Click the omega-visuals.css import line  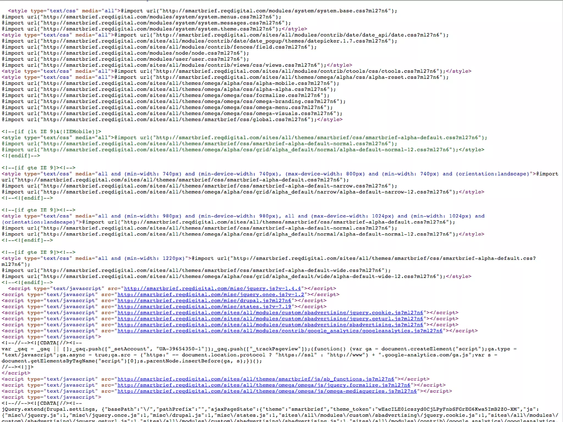(x=172, y=114)
